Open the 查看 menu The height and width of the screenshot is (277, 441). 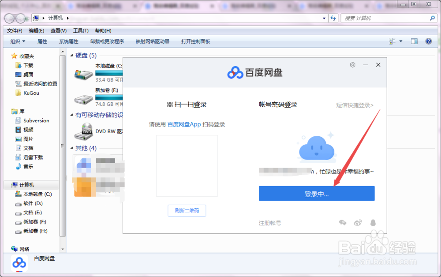tap(59, 30)
